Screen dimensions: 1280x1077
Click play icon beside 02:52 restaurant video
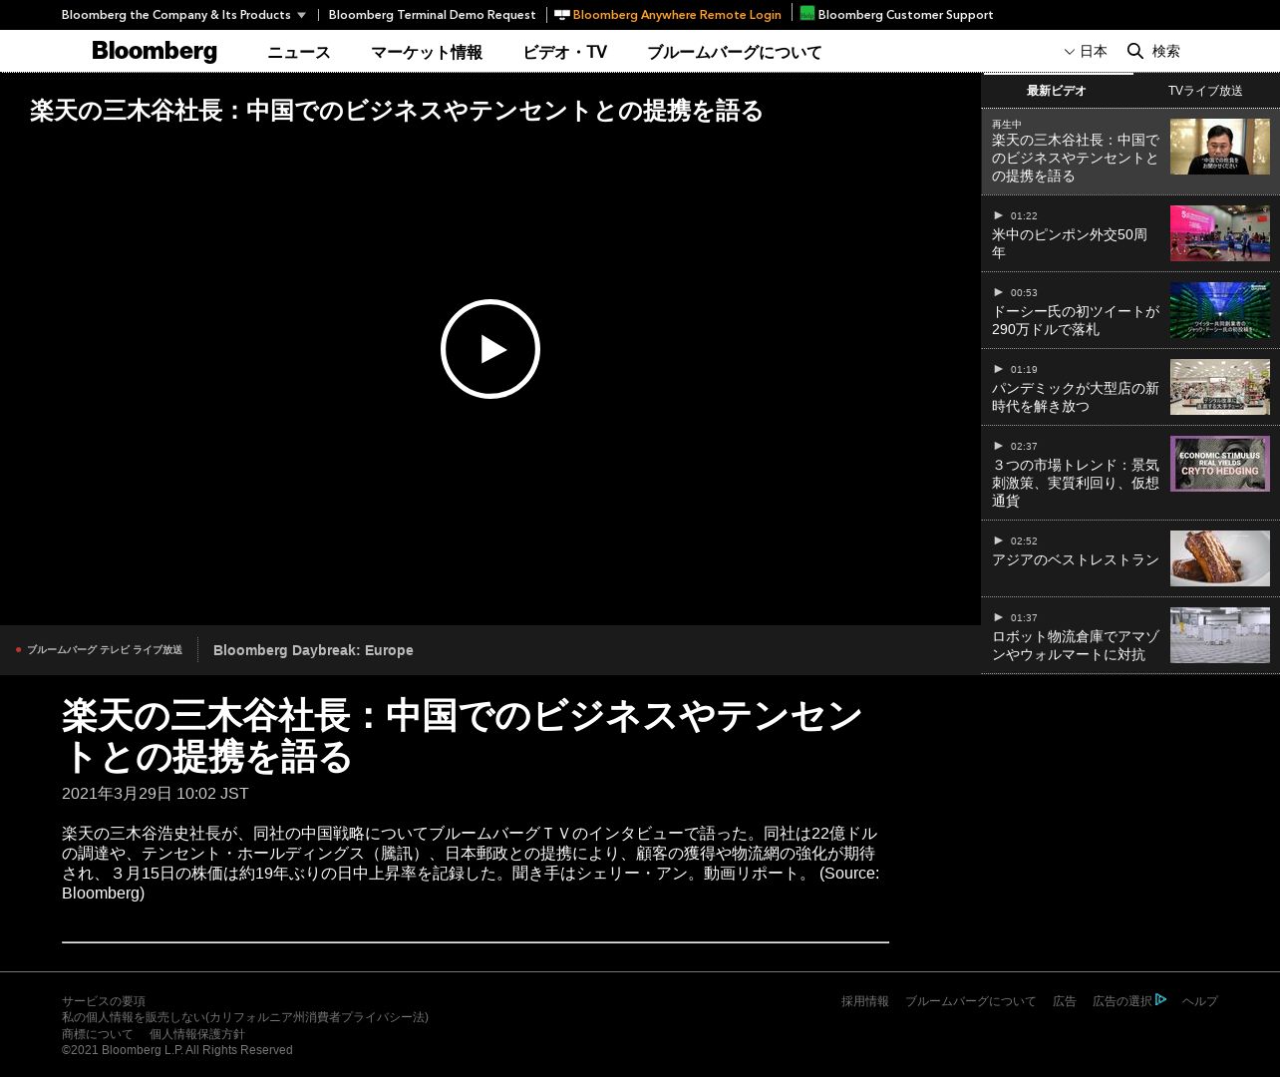coord(998,540)
